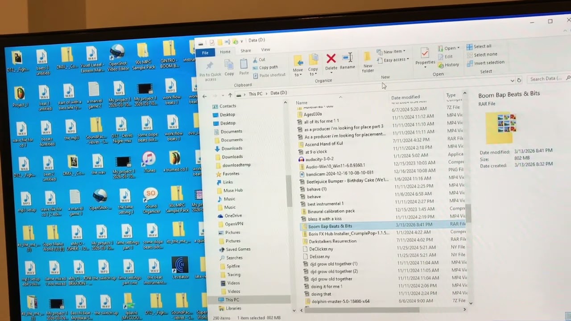Open the Copy to dropdown

[313, 65]
